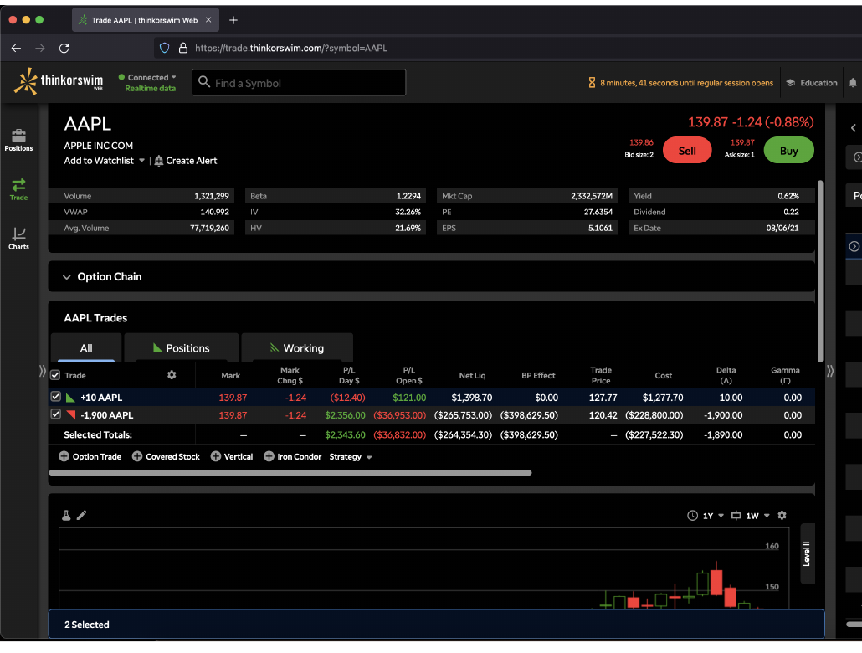Click the Mark column header
This screenshot has height=653, width=862.
[231, 375]
